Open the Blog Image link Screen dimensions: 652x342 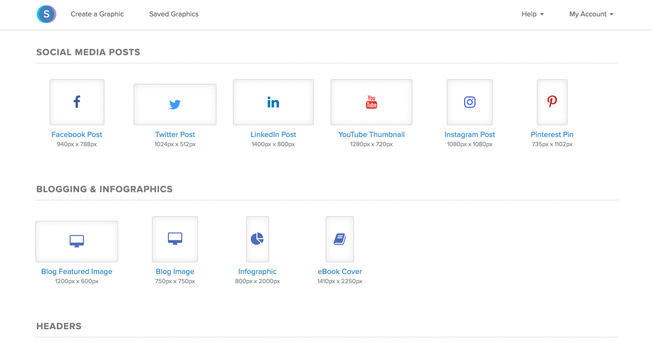pyautogui.click(x=175, y=271)
